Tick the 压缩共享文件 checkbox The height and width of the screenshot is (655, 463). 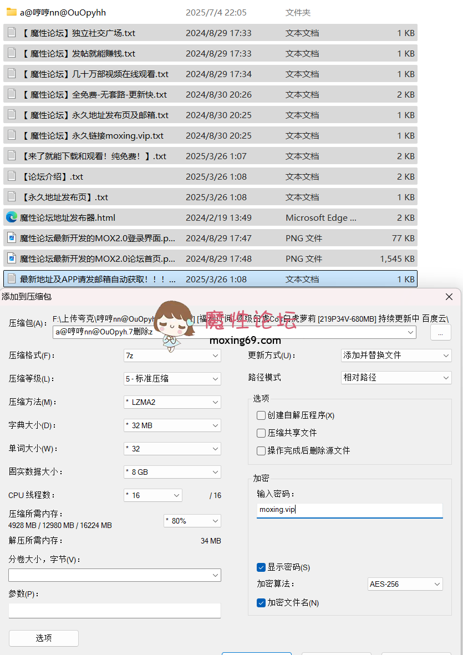pos(261,433)
